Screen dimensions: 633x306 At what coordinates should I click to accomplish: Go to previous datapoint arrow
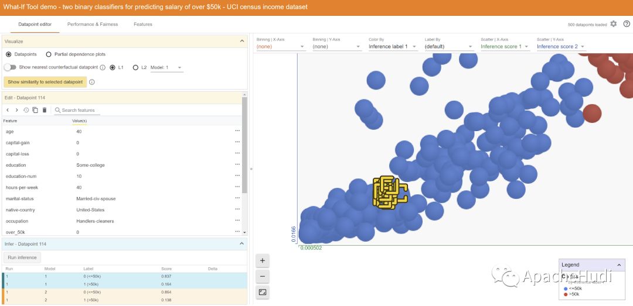click(x=8, y=110)
